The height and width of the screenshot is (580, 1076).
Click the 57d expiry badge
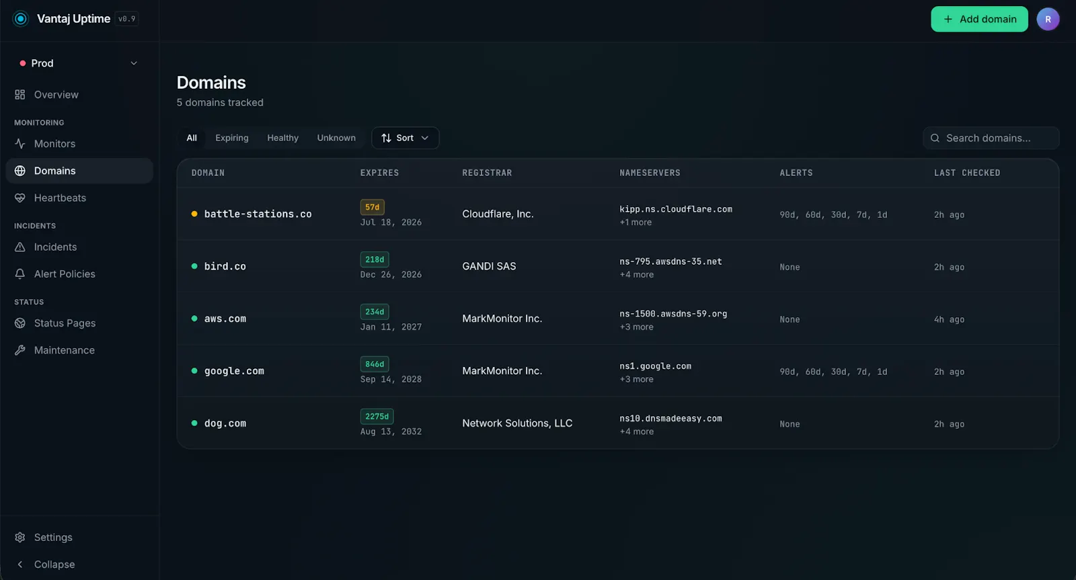pos(373,207)
